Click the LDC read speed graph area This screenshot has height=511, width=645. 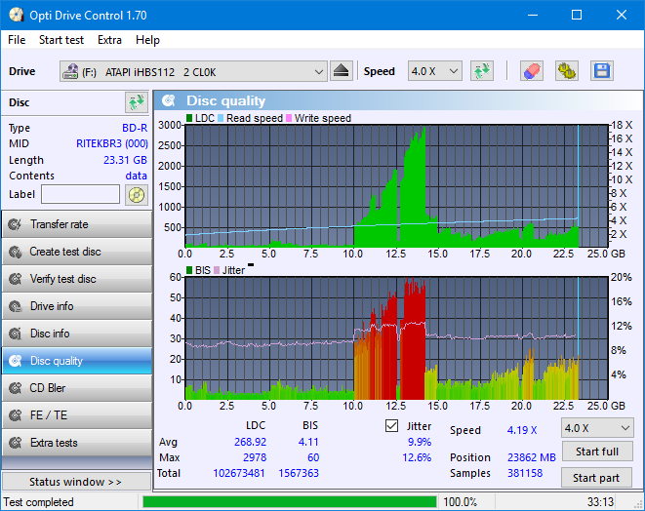396,186
